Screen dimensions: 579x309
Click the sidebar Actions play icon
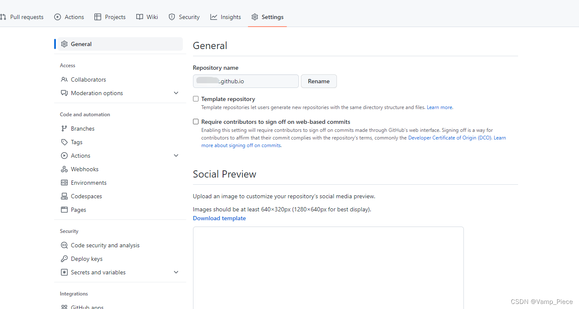(x=64, y=156)
